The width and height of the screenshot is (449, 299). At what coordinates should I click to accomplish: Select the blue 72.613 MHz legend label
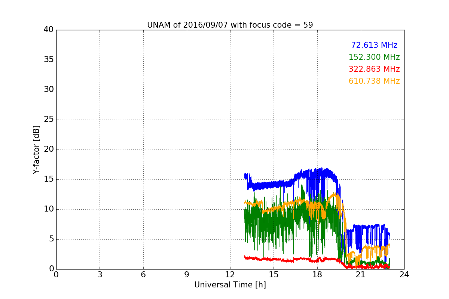tap(374, 45)
